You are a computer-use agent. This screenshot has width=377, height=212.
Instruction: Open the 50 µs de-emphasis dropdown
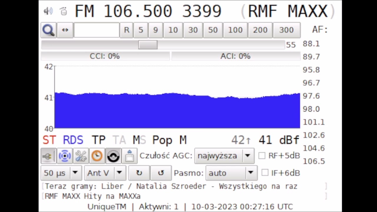point(61,173)
